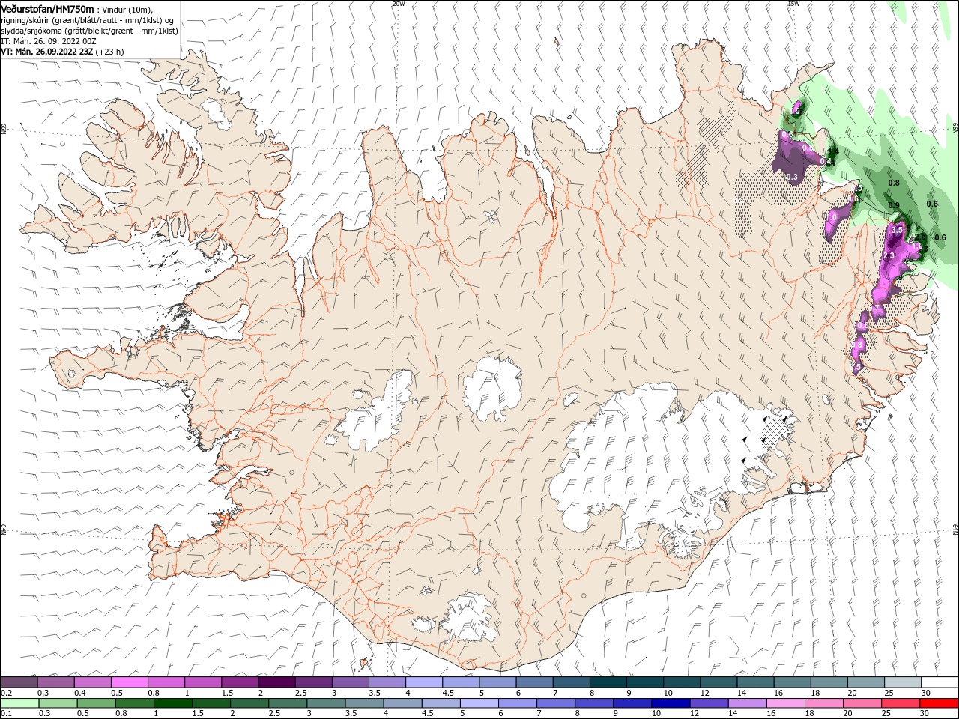Click the white 1.0 label on purple patch
The width and height of the screenshot is (959, 719).
[832, 217]
